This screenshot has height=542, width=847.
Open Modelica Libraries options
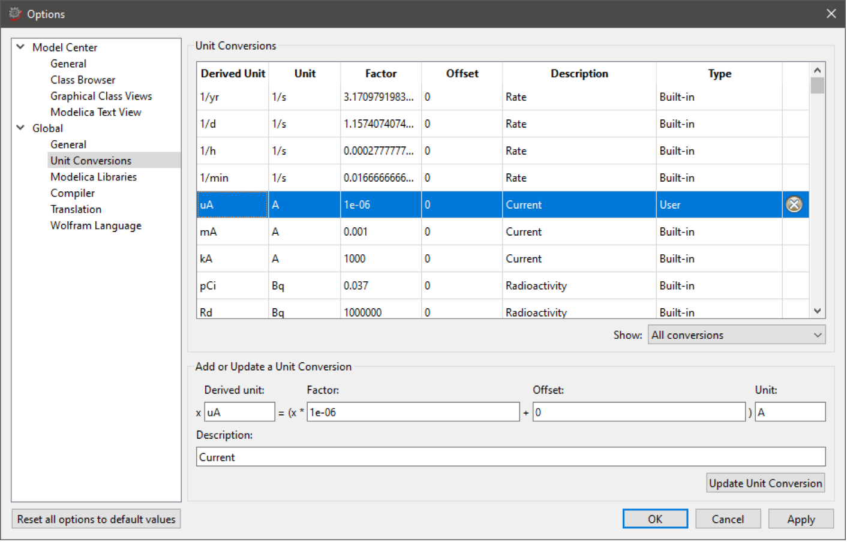tap(94, 177)
